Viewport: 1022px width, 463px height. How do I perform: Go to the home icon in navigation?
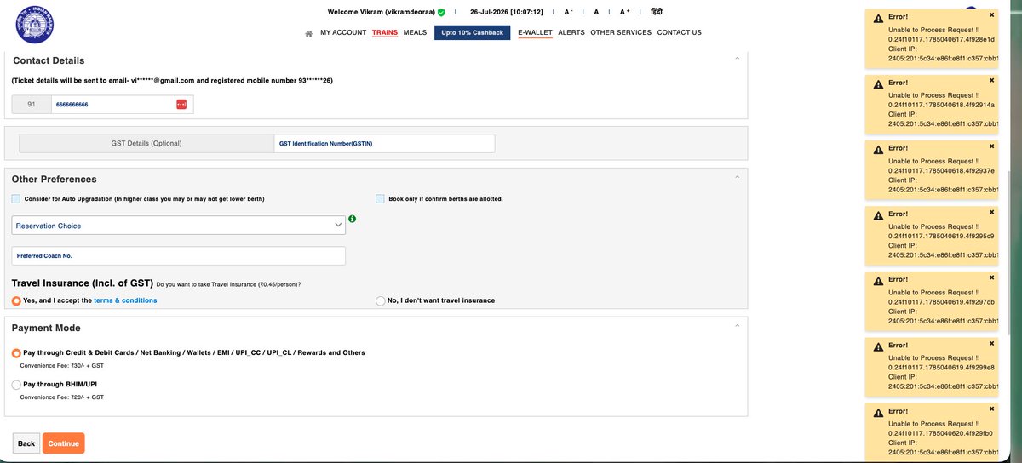308,33
